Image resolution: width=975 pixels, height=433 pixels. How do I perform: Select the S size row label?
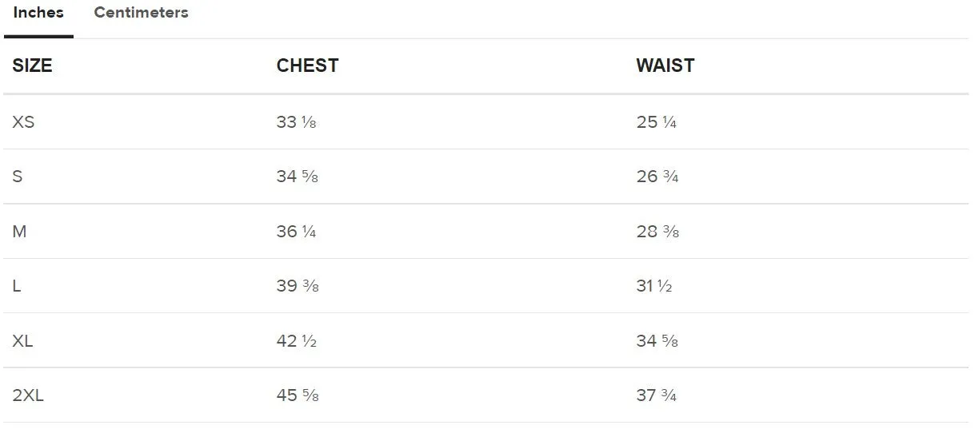pos(18,177)
